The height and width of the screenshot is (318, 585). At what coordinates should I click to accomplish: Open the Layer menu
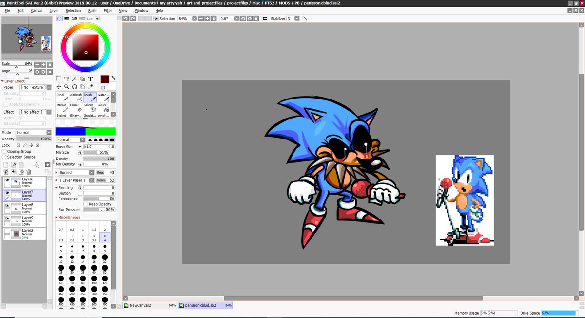(54, 10)
